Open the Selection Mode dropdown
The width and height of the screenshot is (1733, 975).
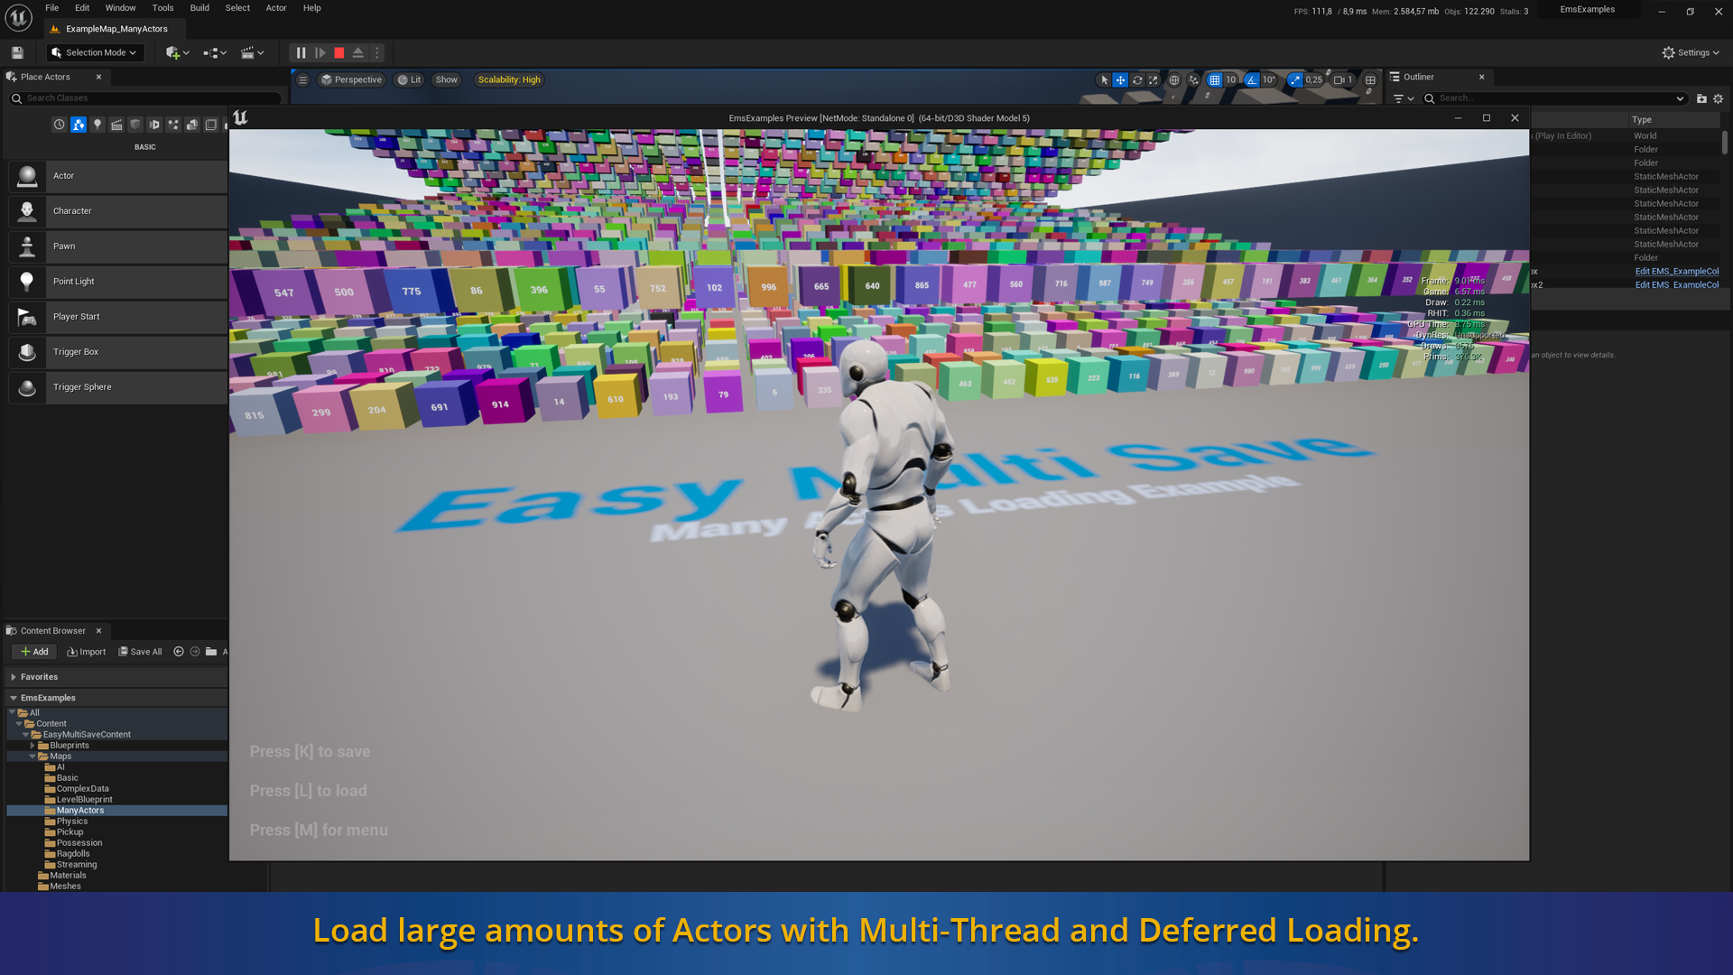95,53
